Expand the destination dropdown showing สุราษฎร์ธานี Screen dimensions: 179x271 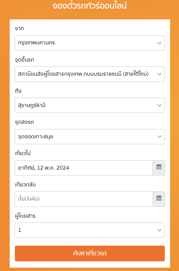tap(90, 105)
